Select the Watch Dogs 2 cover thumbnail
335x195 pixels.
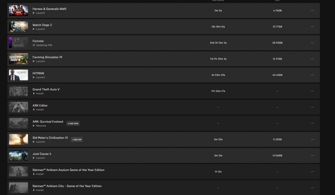18,27
